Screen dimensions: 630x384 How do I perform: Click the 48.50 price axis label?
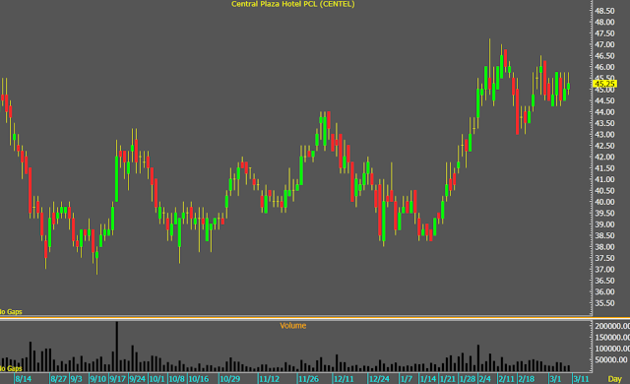[604, 11]
